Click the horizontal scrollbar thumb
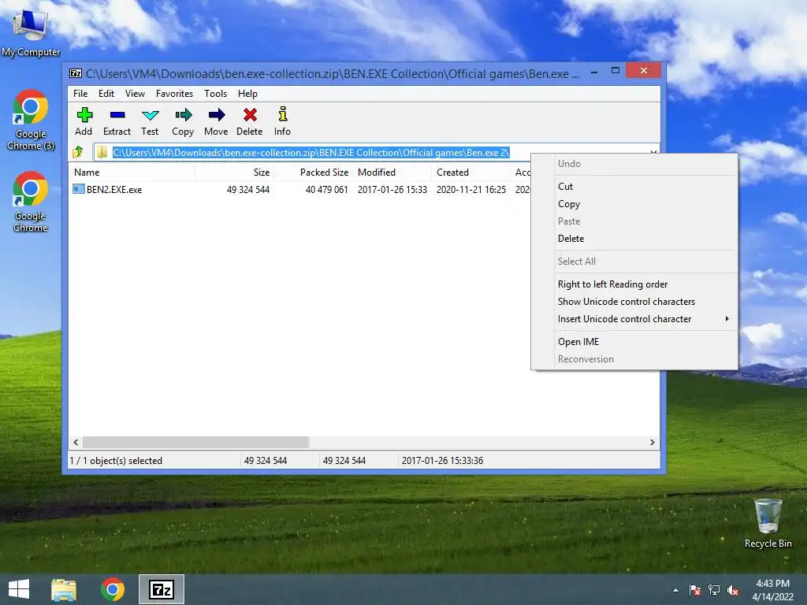Image resolution: width=807 pixels, height=605 pixels. (x=195, y=443)
